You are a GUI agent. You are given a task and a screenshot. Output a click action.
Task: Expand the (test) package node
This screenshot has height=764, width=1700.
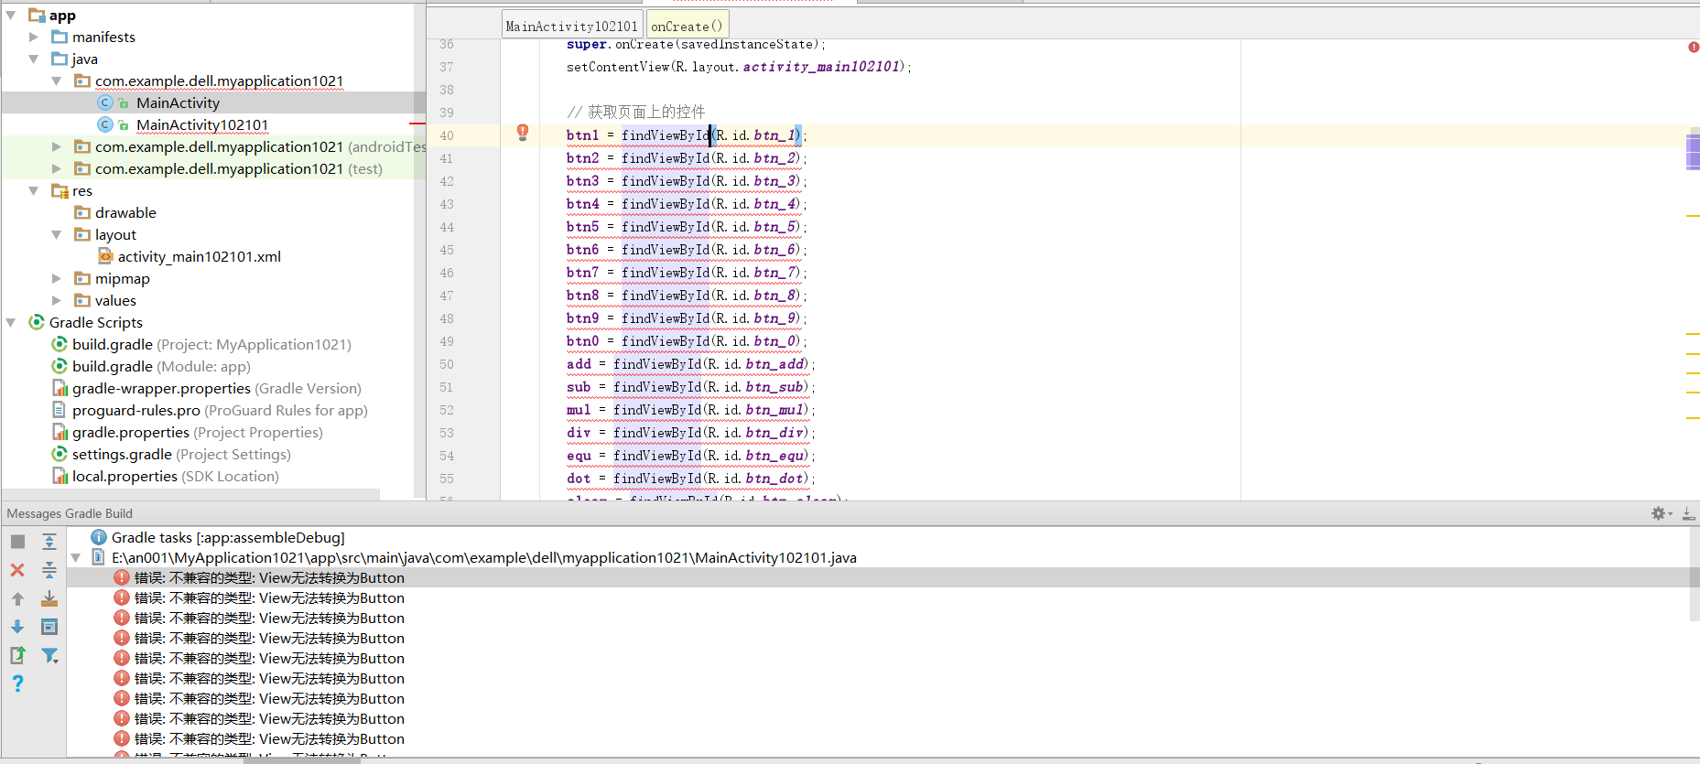coord(57,168)
